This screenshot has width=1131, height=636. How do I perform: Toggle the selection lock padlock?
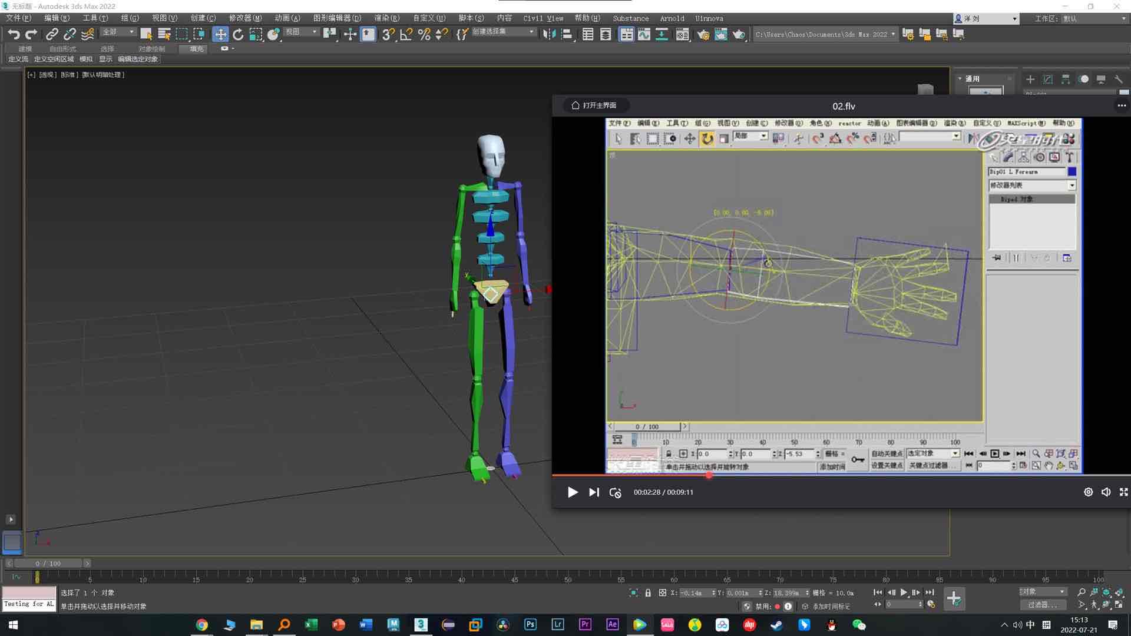click(648, 593)
